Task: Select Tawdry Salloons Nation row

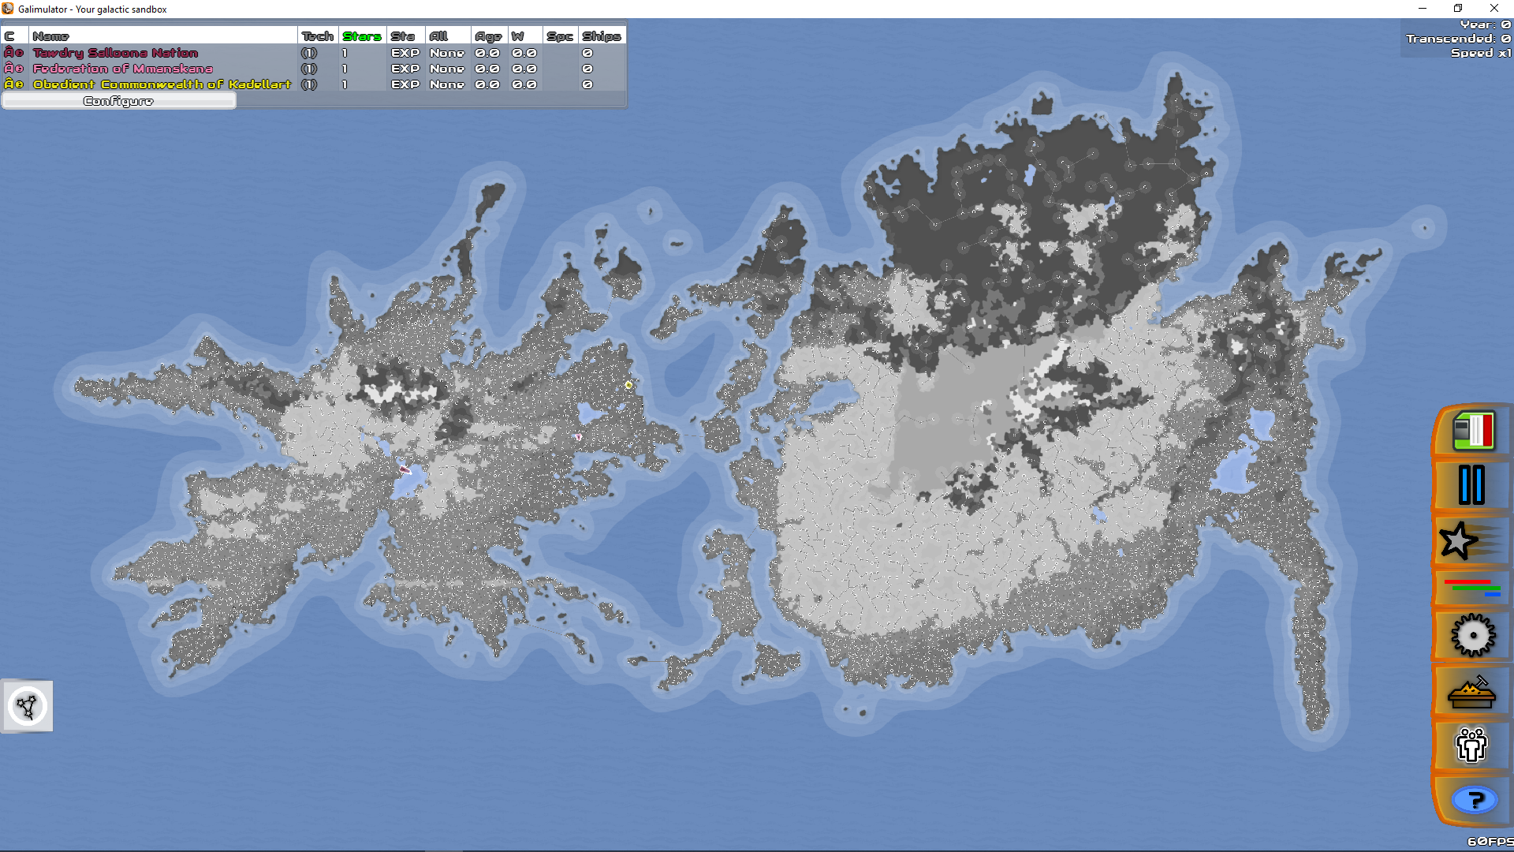Action: pyautogui.click(x=115, y=53)
